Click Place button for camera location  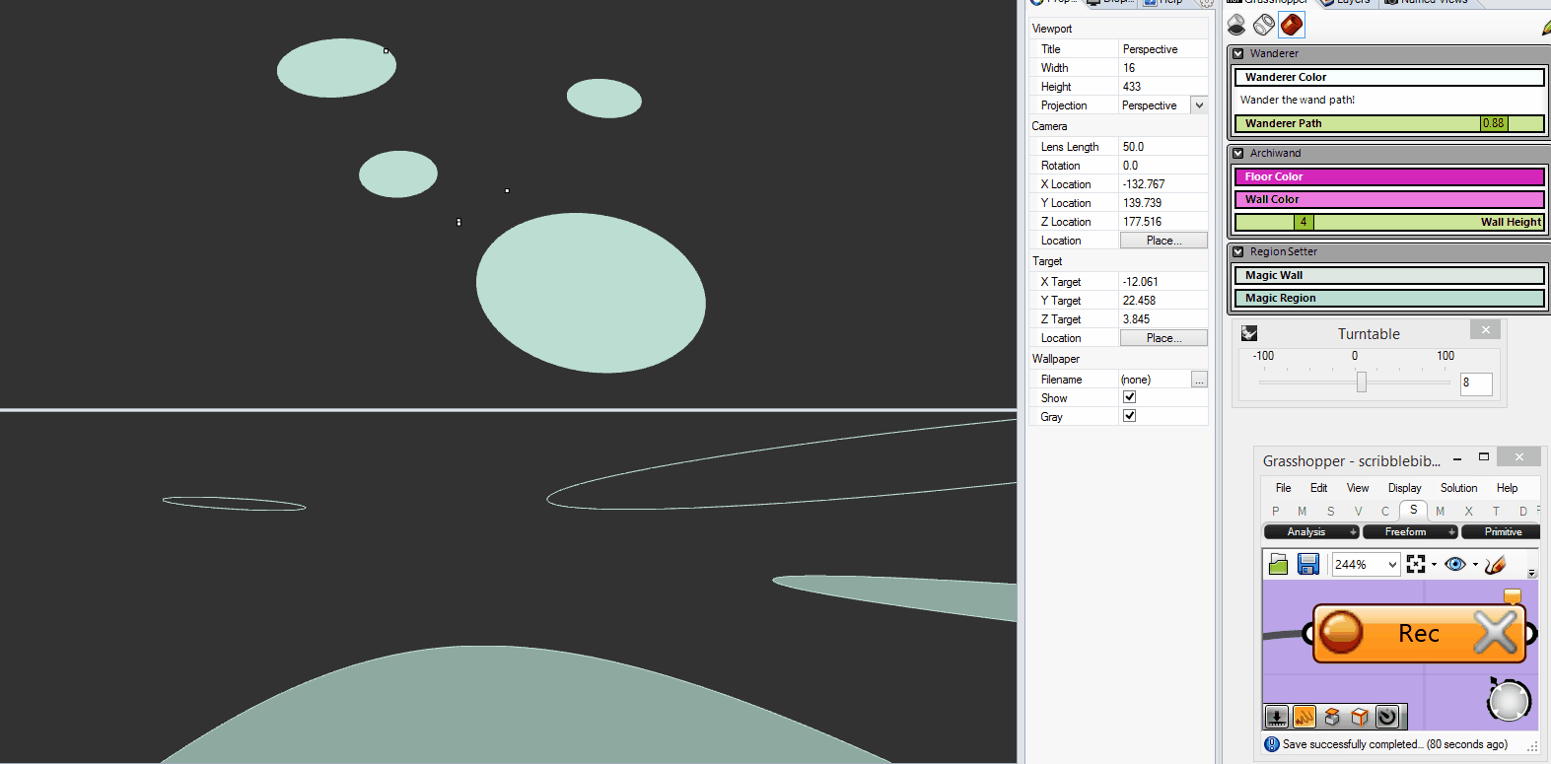pos(1163,241)
